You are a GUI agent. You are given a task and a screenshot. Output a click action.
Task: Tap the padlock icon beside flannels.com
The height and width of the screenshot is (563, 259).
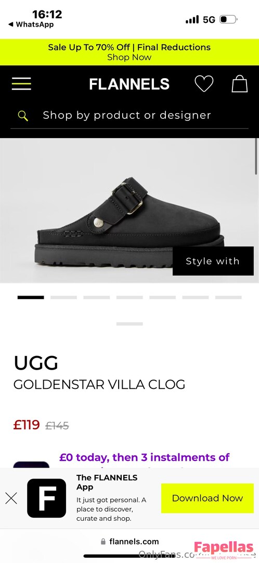click(103, 542)
